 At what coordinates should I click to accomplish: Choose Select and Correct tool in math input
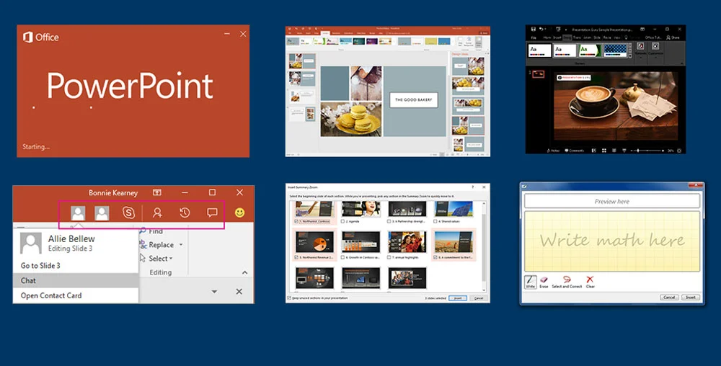567,282
